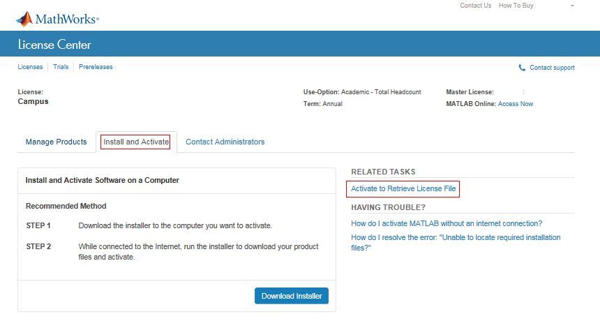This screenshot has height=321, width=600.
Task: Click Activate to Retrieve License File
Action: pos(403,189)
